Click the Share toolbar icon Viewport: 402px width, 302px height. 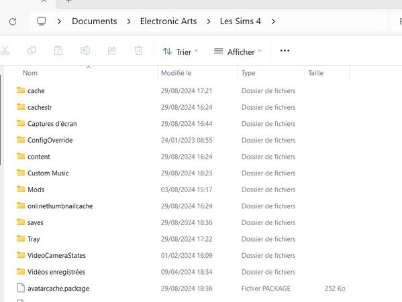(112, 51)
